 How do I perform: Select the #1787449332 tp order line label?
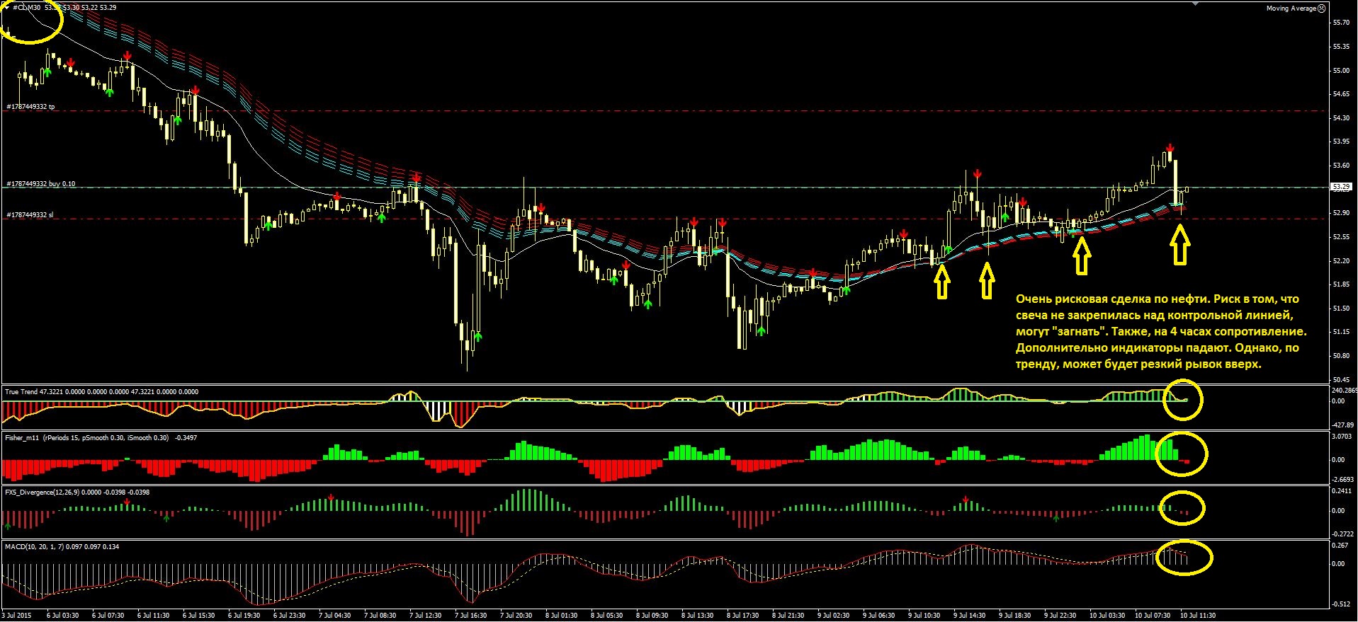click(x=30, y=107)
